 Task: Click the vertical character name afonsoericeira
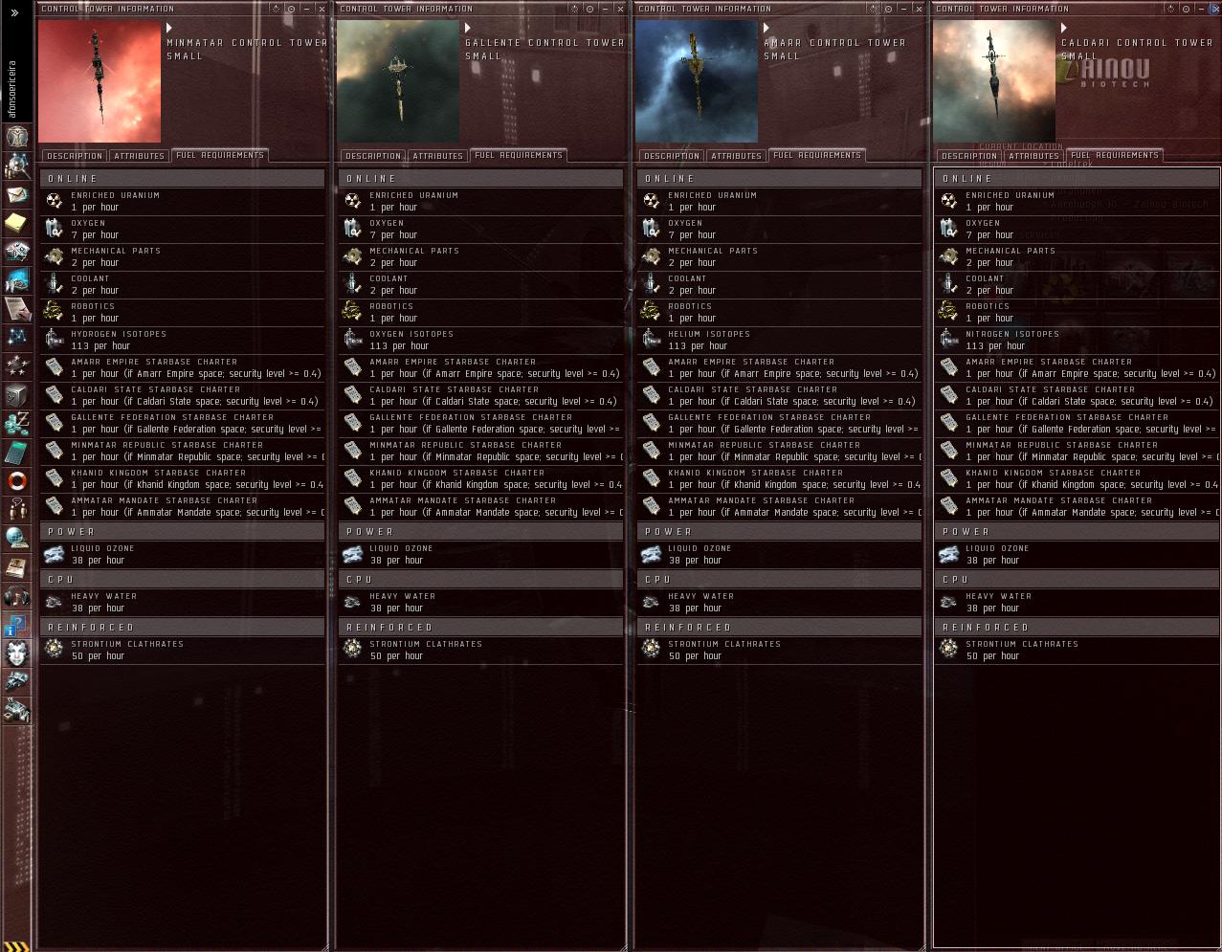(12, 89)
